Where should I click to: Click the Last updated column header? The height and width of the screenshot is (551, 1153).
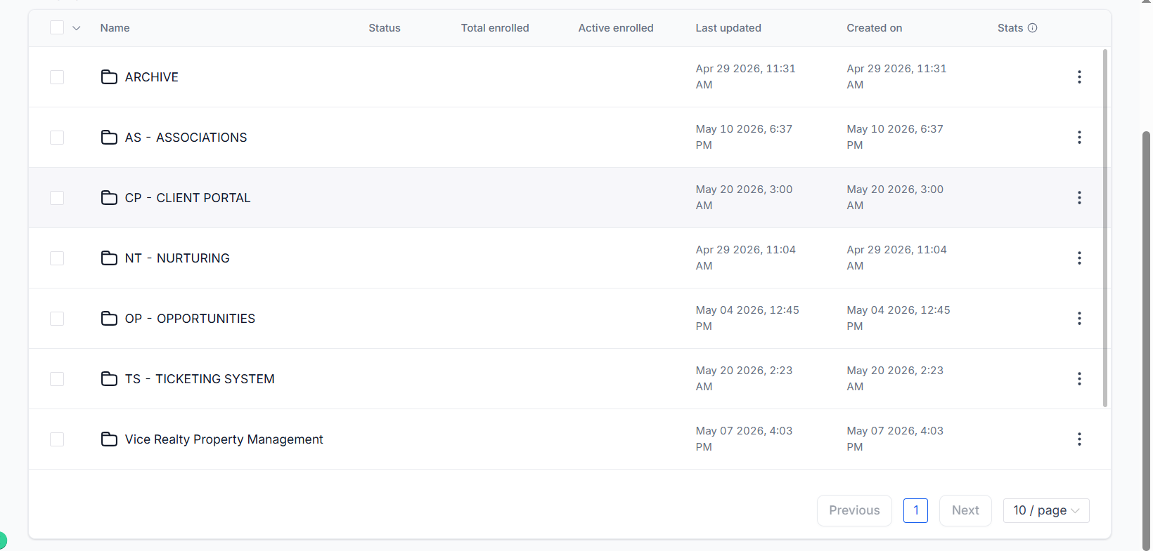[x=728, y=28]
